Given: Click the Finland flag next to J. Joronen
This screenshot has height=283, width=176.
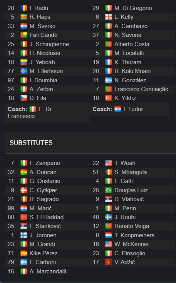Looking at the screenshot, I should click(x=23, y=235).
